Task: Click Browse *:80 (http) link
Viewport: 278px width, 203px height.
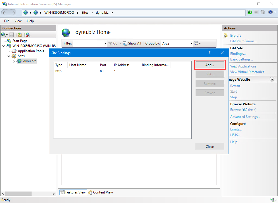Action: pos(243,110)
